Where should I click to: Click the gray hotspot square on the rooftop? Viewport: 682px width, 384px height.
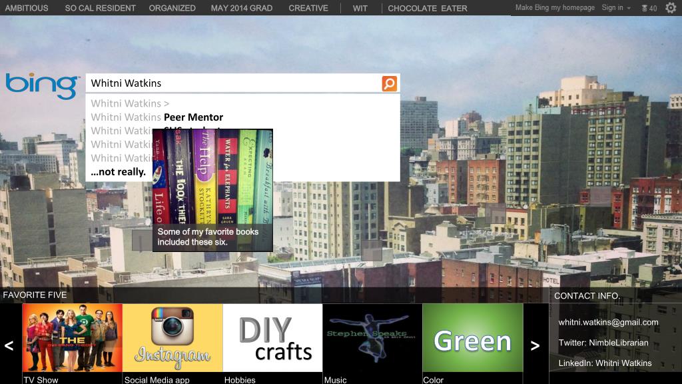[x=372, y=251]
